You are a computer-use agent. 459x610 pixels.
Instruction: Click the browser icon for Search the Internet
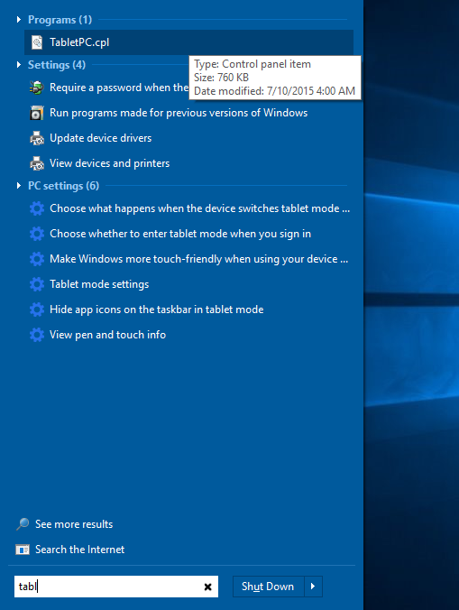tap(23, 550)
